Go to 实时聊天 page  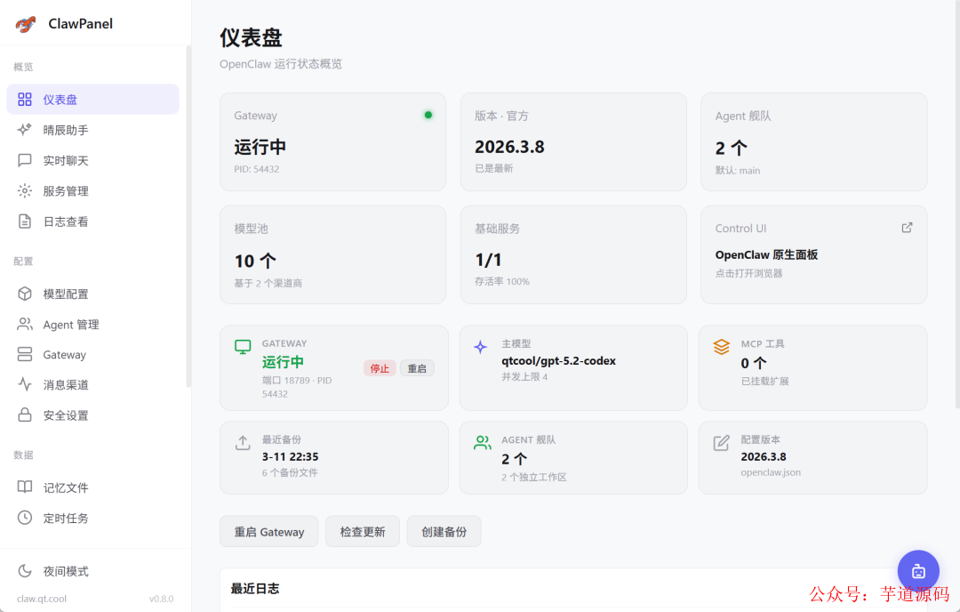click(93, 160)
